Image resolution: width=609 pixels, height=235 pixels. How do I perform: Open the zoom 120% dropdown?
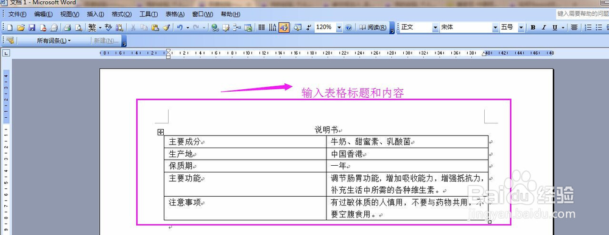[339, 27]
